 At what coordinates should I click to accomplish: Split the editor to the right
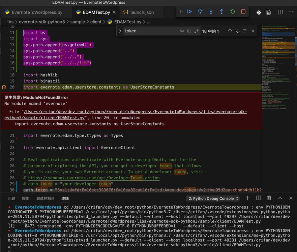280,12
